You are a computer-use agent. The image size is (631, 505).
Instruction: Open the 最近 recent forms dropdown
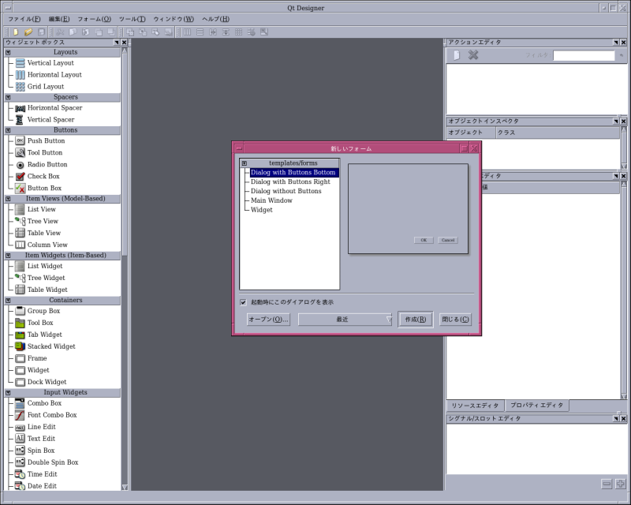pyautogui.click(x=345, y=320)
